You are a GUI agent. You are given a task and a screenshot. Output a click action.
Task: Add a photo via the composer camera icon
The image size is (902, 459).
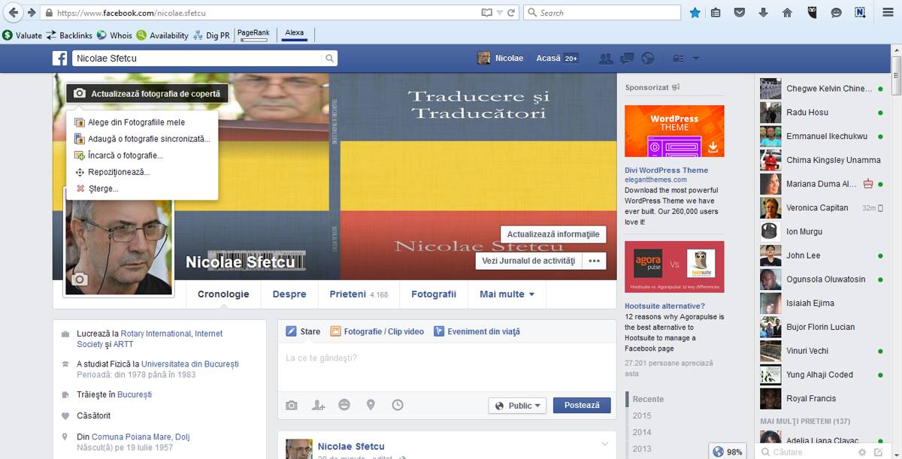(292, 405)
